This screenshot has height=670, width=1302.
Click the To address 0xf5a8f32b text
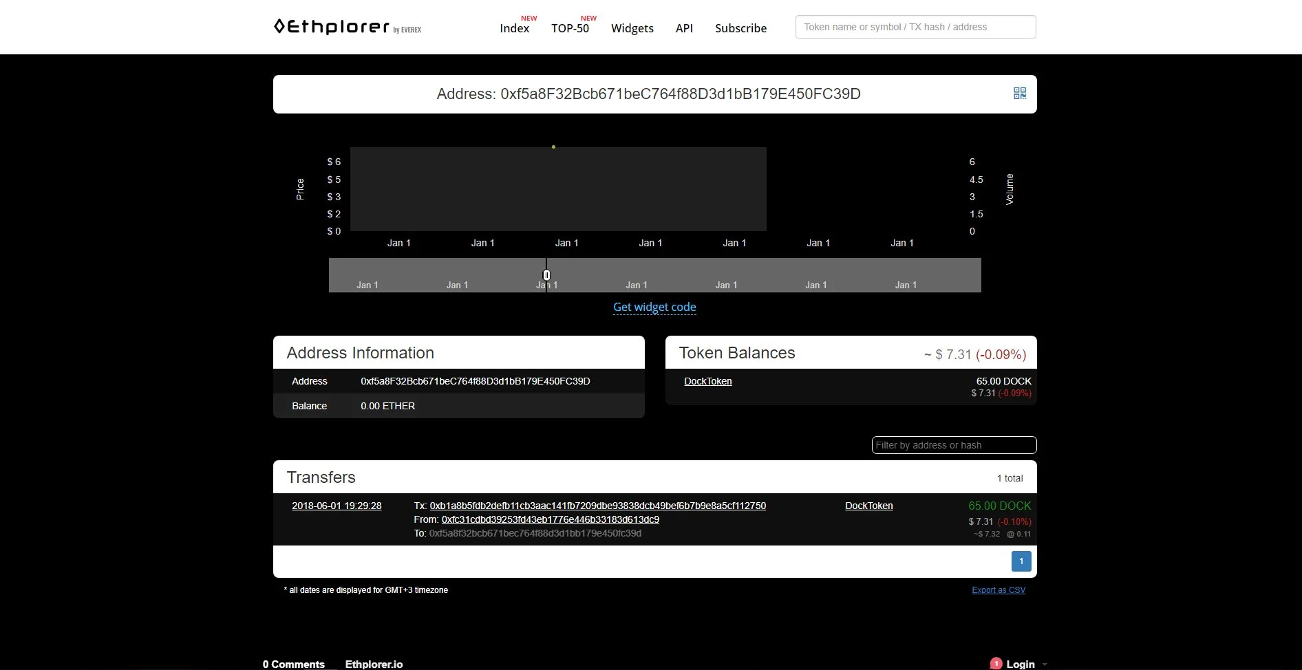tap(535, 533)
